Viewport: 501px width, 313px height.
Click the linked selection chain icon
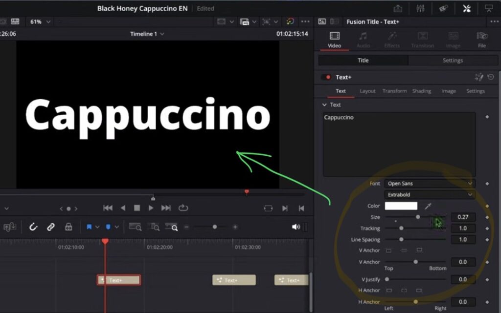tap(51, 226)
